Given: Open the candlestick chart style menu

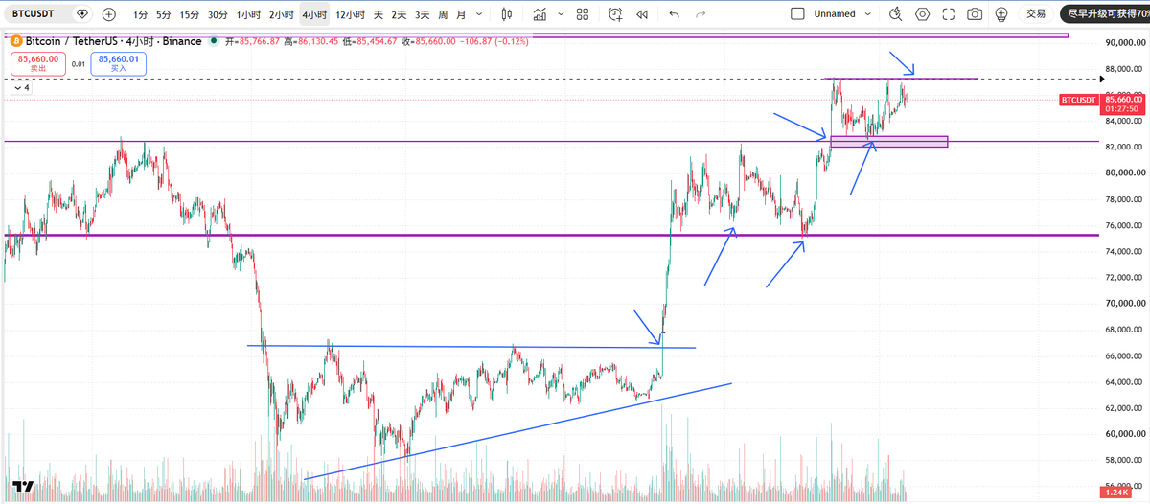Looking at the screenshot, I should click(x=507, y=14).
